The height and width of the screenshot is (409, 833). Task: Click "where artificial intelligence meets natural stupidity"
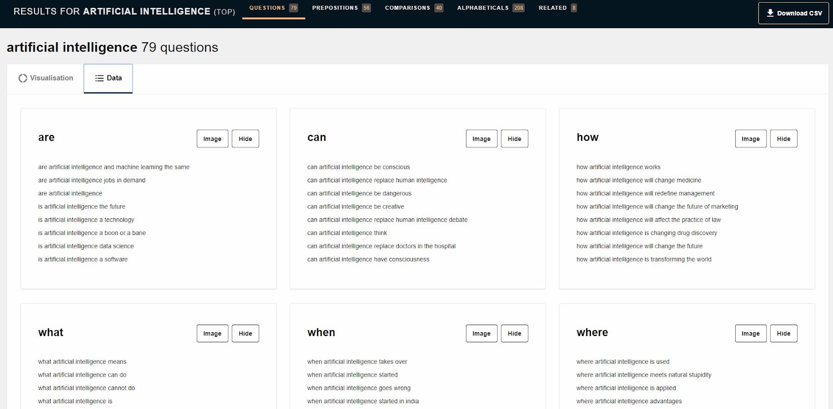(644, 375)
